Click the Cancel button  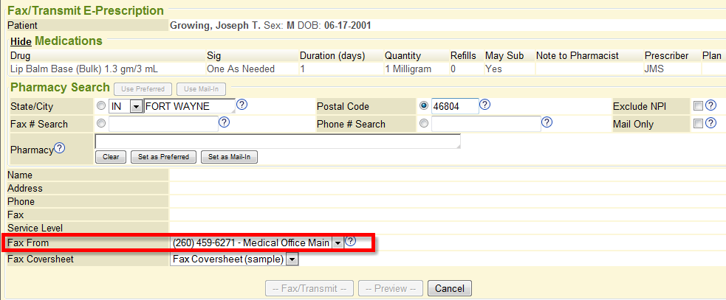coord(449,288)
